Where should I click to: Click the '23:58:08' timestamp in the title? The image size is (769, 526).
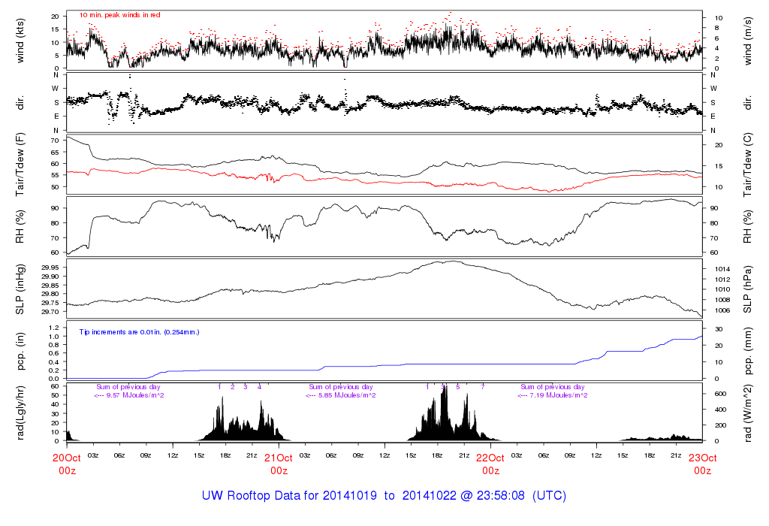(x=500, y=496)
